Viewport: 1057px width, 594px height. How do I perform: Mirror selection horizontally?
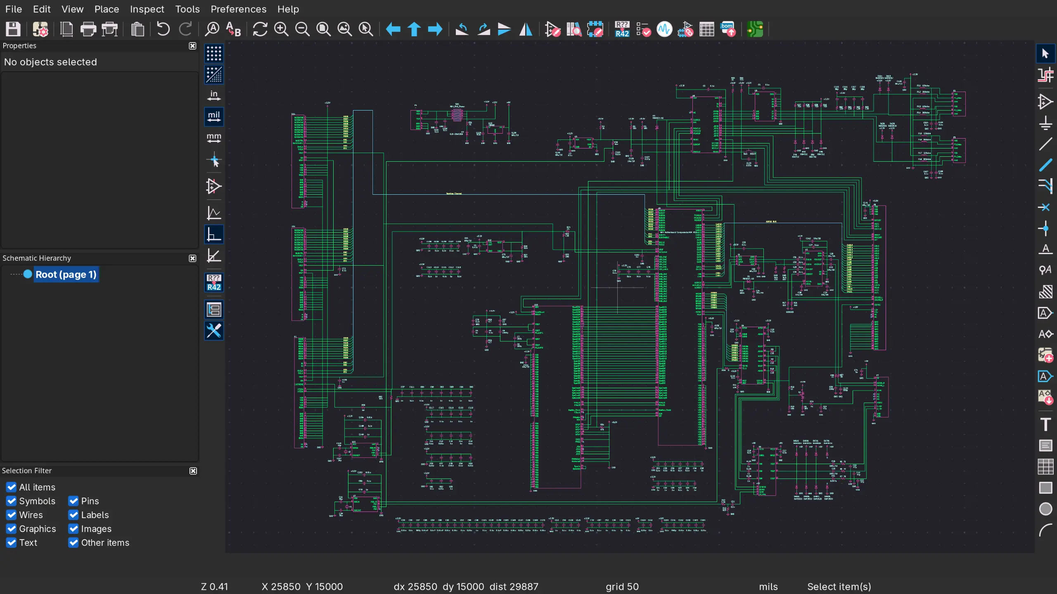pyautogui.click(x=526, y=29)
